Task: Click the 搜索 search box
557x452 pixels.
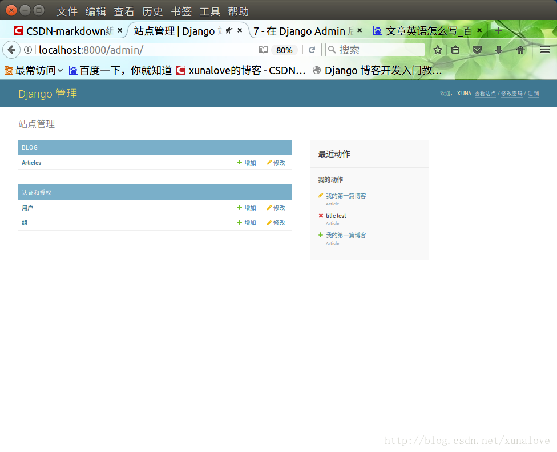Action: point(375,50)
